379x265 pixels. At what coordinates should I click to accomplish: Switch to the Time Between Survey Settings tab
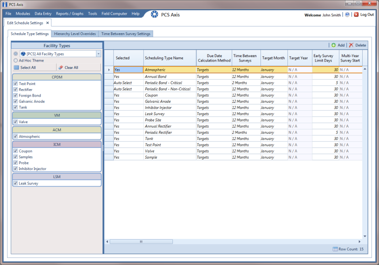click(126, 34)
